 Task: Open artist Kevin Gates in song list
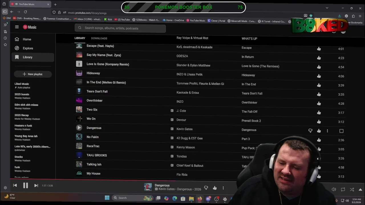tap(184, 129)
